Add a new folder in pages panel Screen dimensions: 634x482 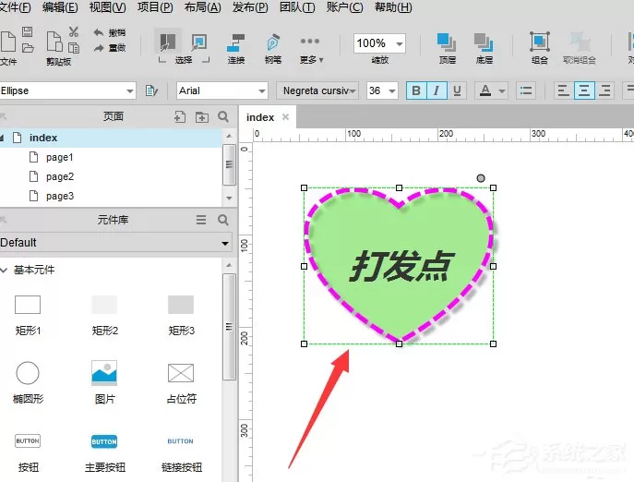click(x=202, y=117)
